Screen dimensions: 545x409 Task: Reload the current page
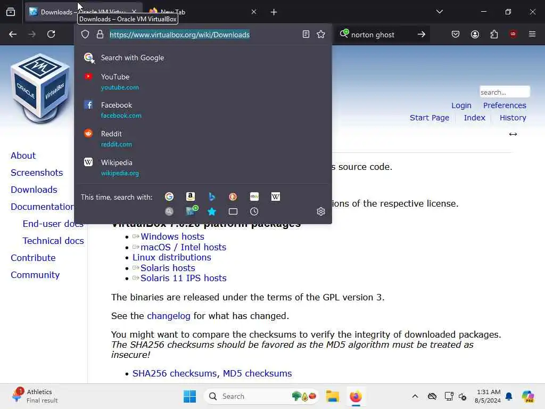point(51,34)
